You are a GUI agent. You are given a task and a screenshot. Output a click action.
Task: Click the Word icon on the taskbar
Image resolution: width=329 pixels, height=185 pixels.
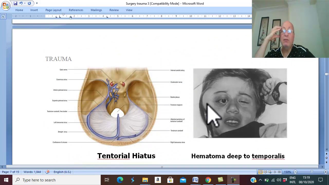pyautogui.click(x=195, y=180)
